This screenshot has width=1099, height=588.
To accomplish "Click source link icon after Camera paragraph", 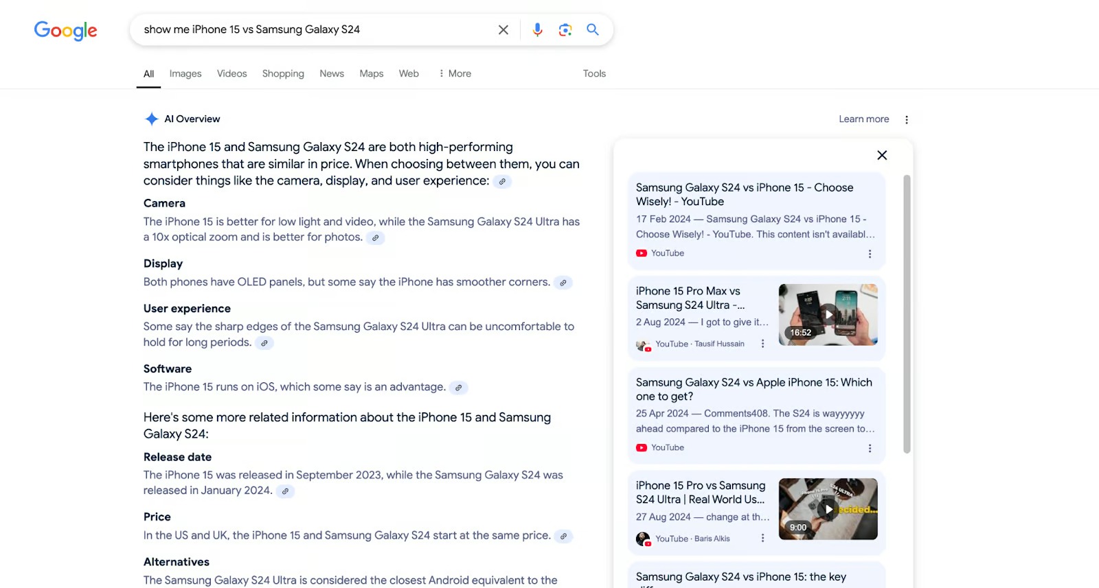I will [x=375, y=238].
